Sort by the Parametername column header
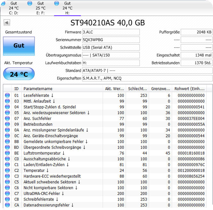Screen dimensions: 213x210 coord(62,89)
